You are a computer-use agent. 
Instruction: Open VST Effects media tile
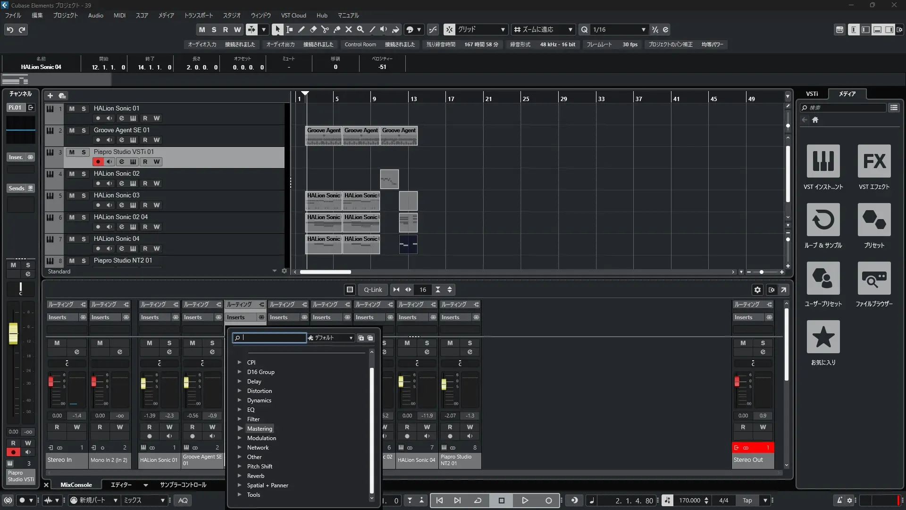[x=874, y=161]
